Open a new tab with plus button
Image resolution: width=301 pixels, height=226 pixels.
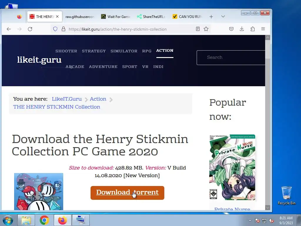pos(211,17)
